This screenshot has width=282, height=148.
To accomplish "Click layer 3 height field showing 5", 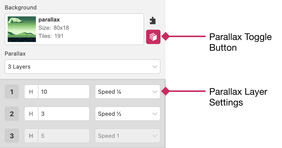I will click(x=64, y=136).
